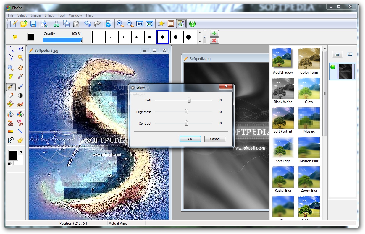365x234 pixels.
Task: Redo the last undone action
Action: (x=97, y=24)
